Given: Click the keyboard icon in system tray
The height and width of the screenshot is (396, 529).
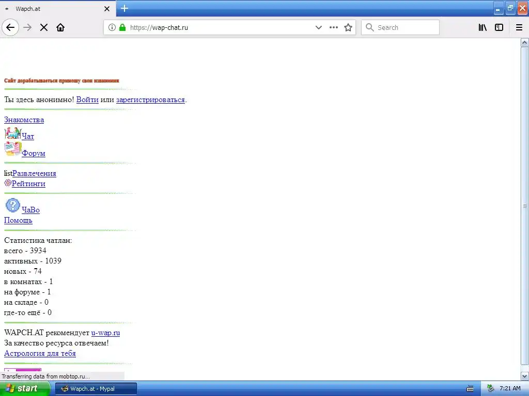Looking at the screenshot, I should (x=470, y=389).
